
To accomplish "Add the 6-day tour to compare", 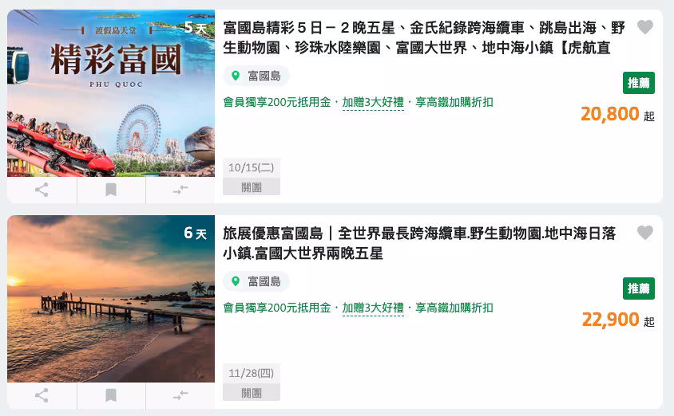I will tap(180, 395).
